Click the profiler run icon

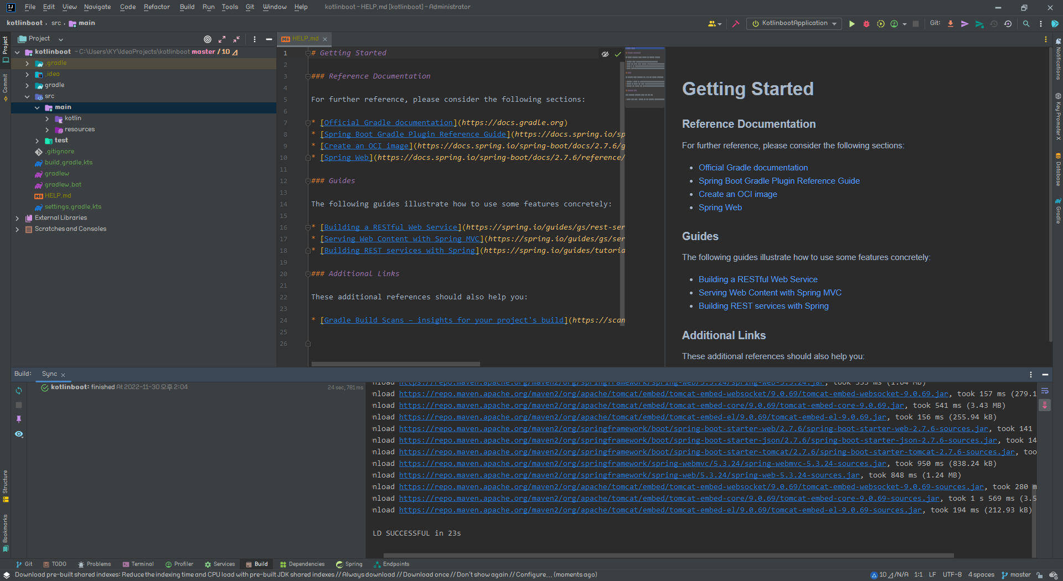click(894, 24)
